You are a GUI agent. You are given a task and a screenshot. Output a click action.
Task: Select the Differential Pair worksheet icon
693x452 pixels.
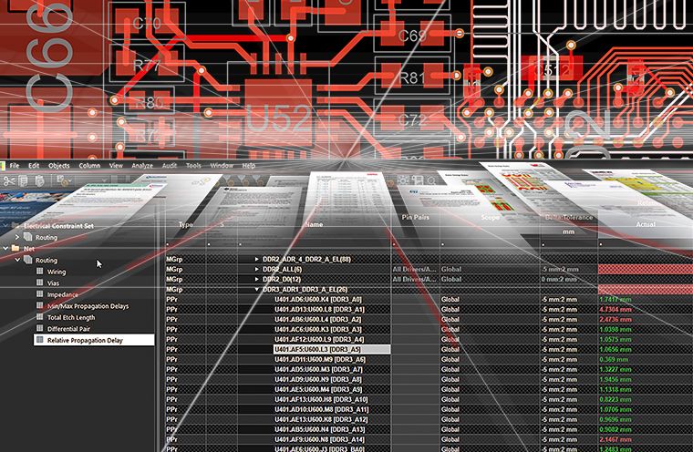39,328
